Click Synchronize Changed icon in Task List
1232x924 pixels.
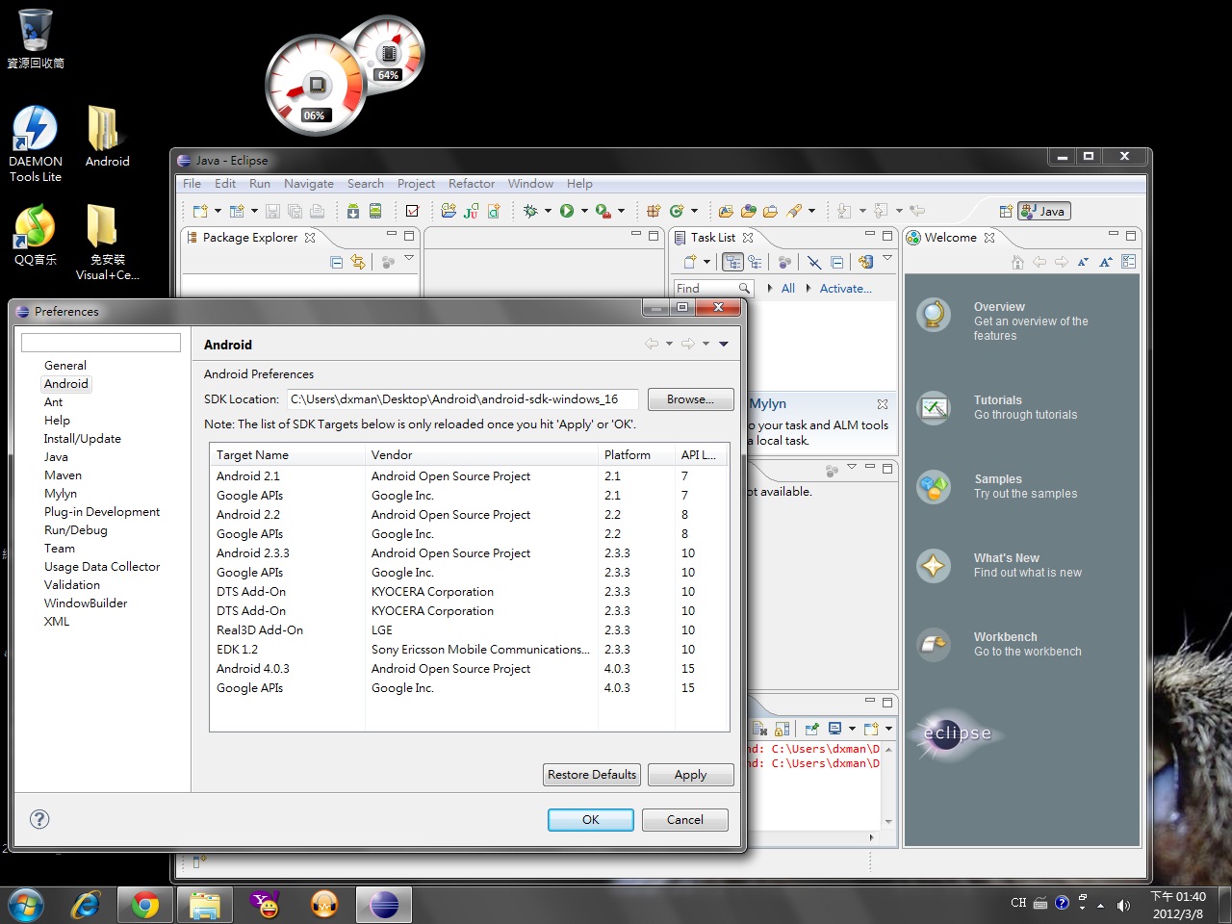(865, 262)
